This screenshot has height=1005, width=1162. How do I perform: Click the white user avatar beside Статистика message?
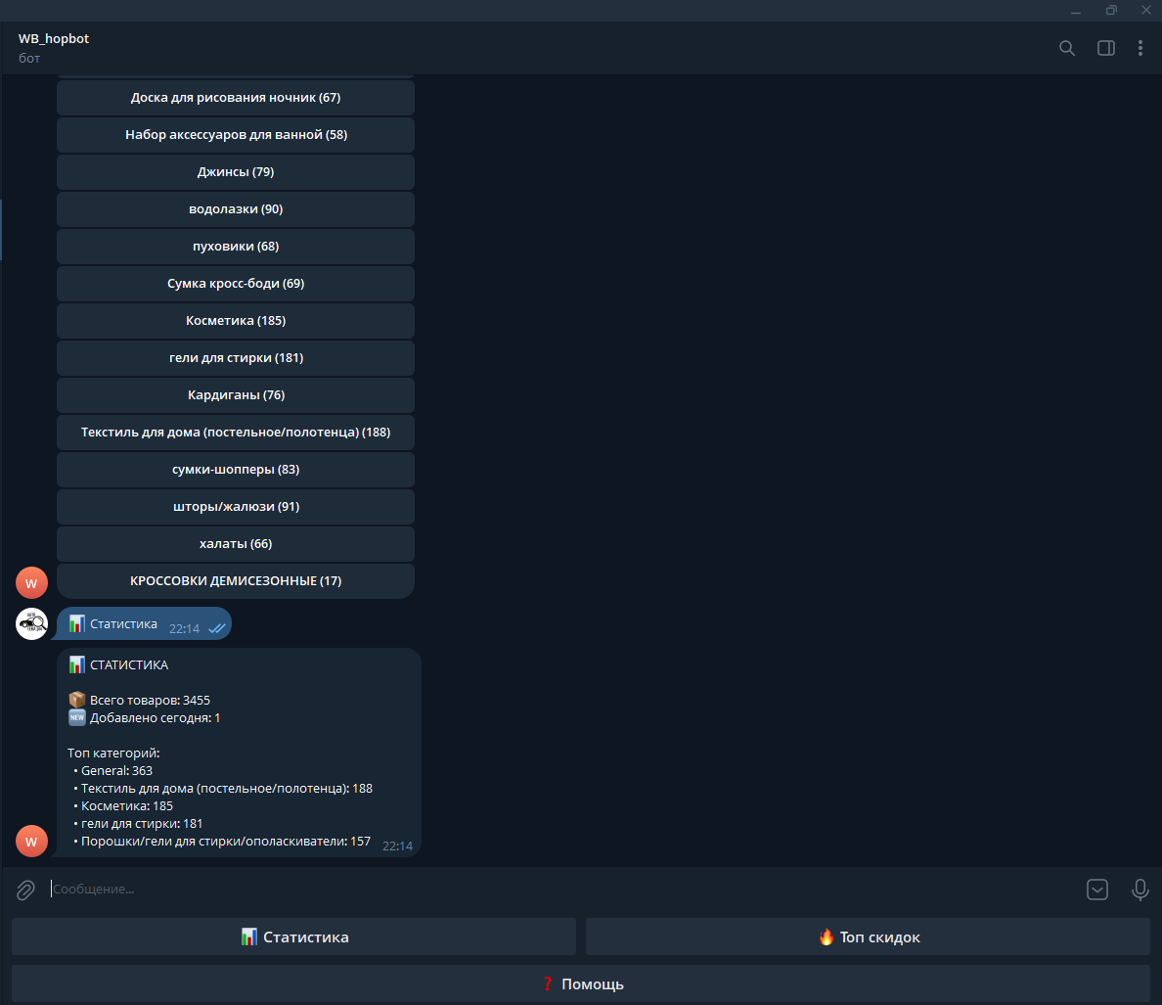coord(32,624)
